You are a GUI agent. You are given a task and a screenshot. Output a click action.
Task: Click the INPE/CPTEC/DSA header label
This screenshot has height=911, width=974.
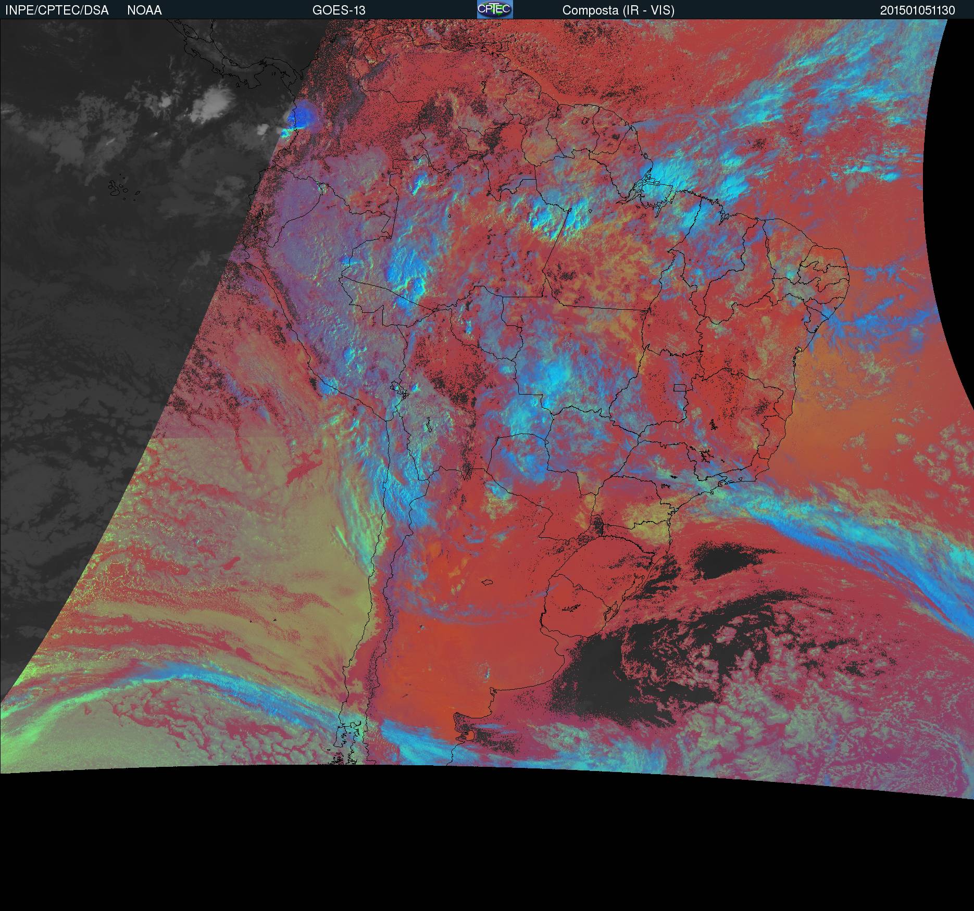[57, 10]
